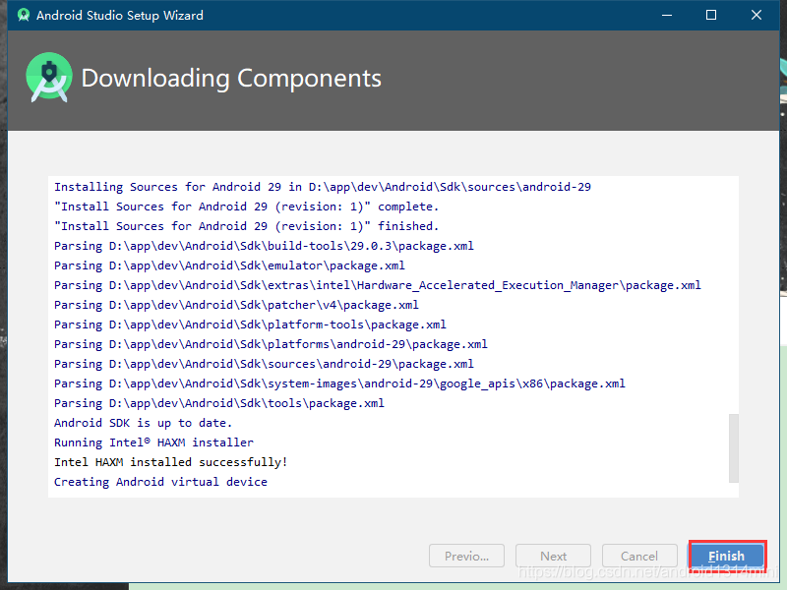Screen dimensions: 787x590
Task: Click log line parsing platforms\android-29\package.xml
Action: coord(271,344)
